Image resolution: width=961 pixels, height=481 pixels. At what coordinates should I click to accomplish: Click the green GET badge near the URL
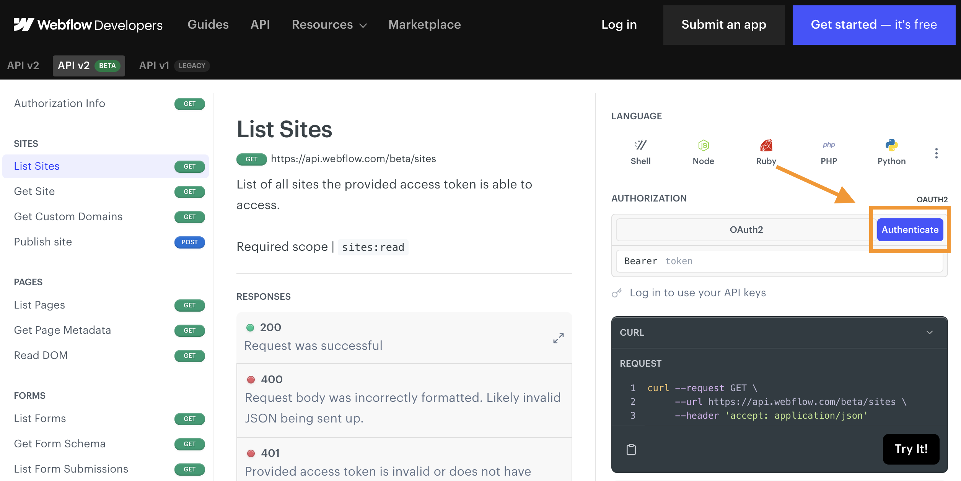coord(251,159)
